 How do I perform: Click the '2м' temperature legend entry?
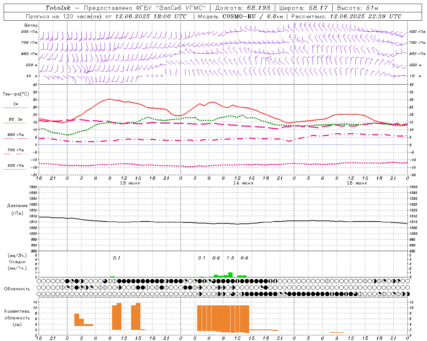16,104
